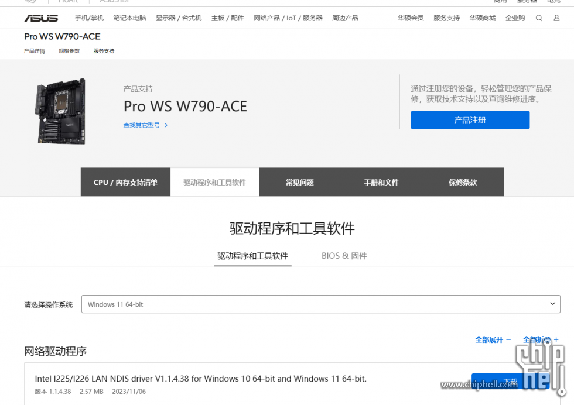Open 服务支持 sub-navigation link

click(x=104, y=51)
